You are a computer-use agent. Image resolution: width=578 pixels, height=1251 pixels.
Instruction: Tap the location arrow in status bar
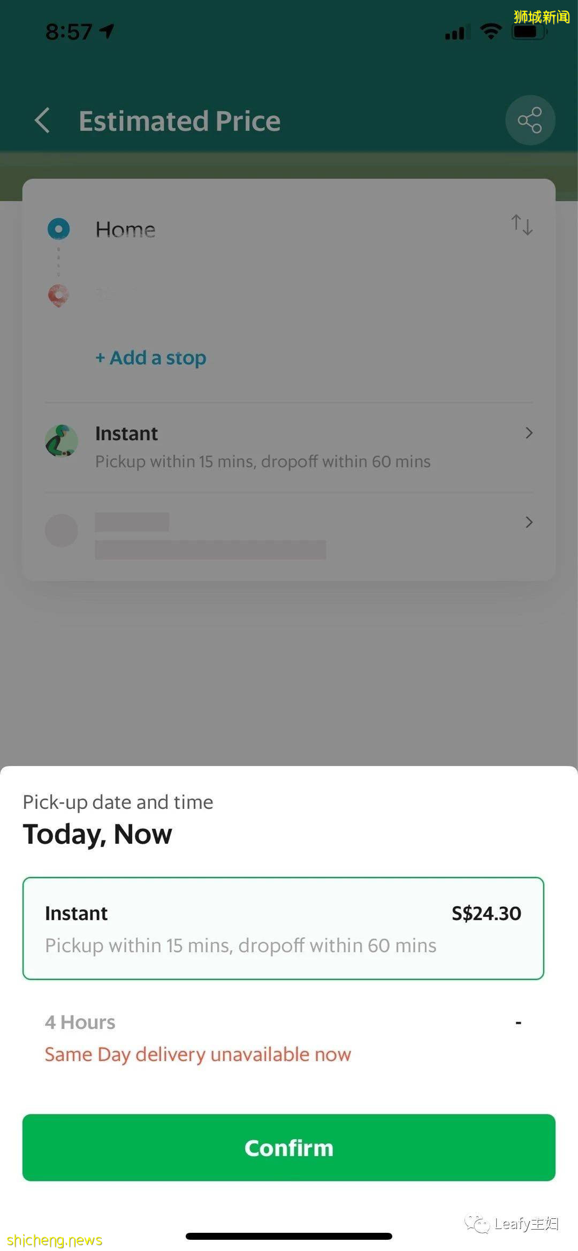[x=108, y=31]
